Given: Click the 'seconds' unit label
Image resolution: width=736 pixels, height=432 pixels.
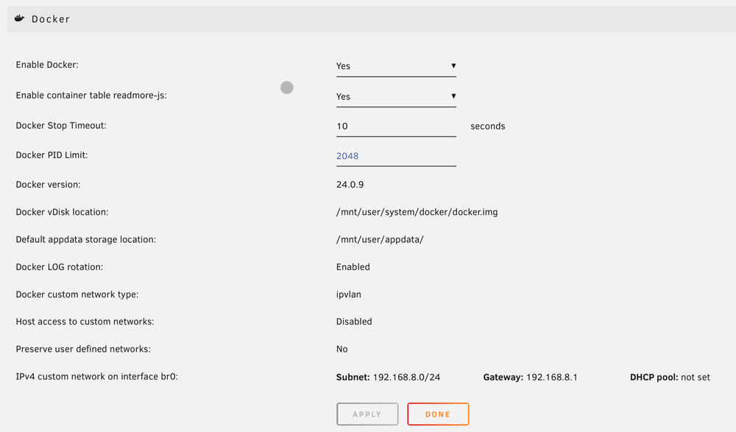Looking at the screenshot, I should [x=488, y=127].
